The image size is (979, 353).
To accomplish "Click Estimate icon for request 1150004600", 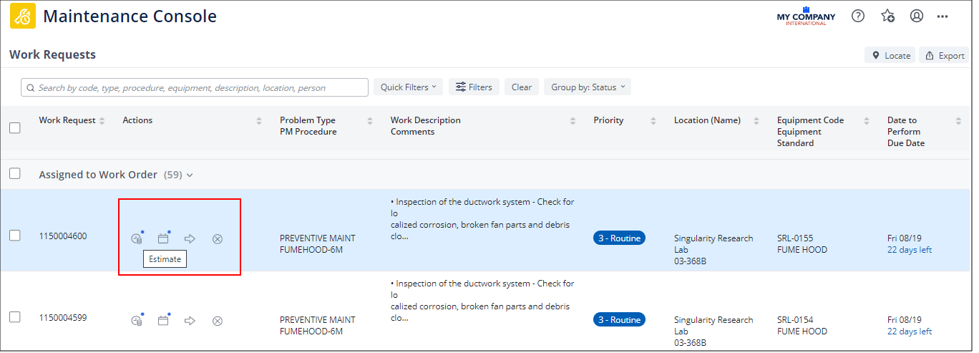I will [136, 239].
